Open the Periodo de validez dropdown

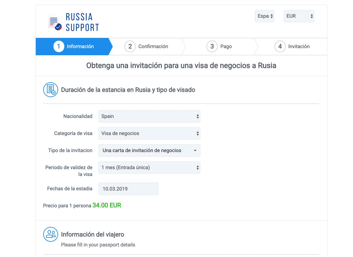(x=149, y=168)
